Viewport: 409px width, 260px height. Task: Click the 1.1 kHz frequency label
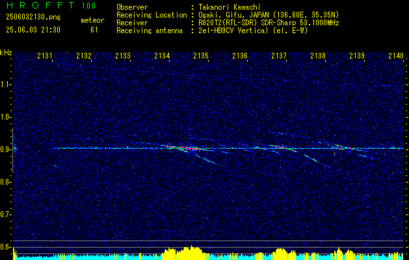coord(6,84)
